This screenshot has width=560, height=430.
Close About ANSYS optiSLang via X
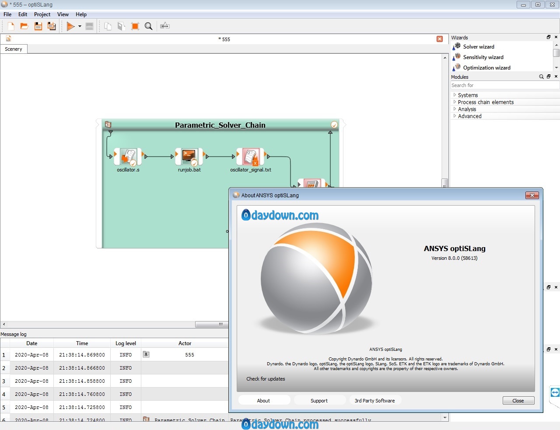[x=532, y=195]
